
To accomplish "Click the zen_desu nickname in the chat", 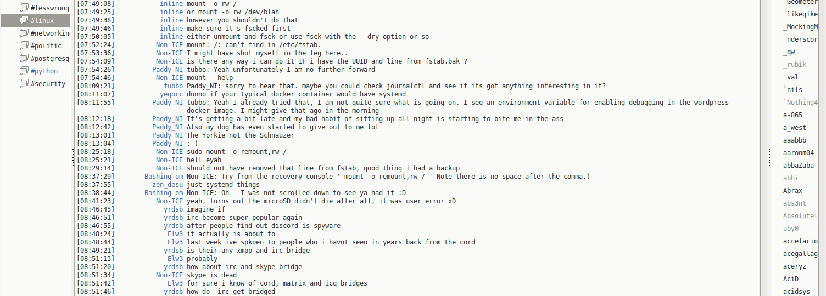I will point(168,185).
